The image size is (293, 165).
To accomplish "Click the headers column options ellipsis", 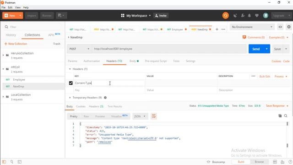I will pyautogui.click(x=253, y=76).
